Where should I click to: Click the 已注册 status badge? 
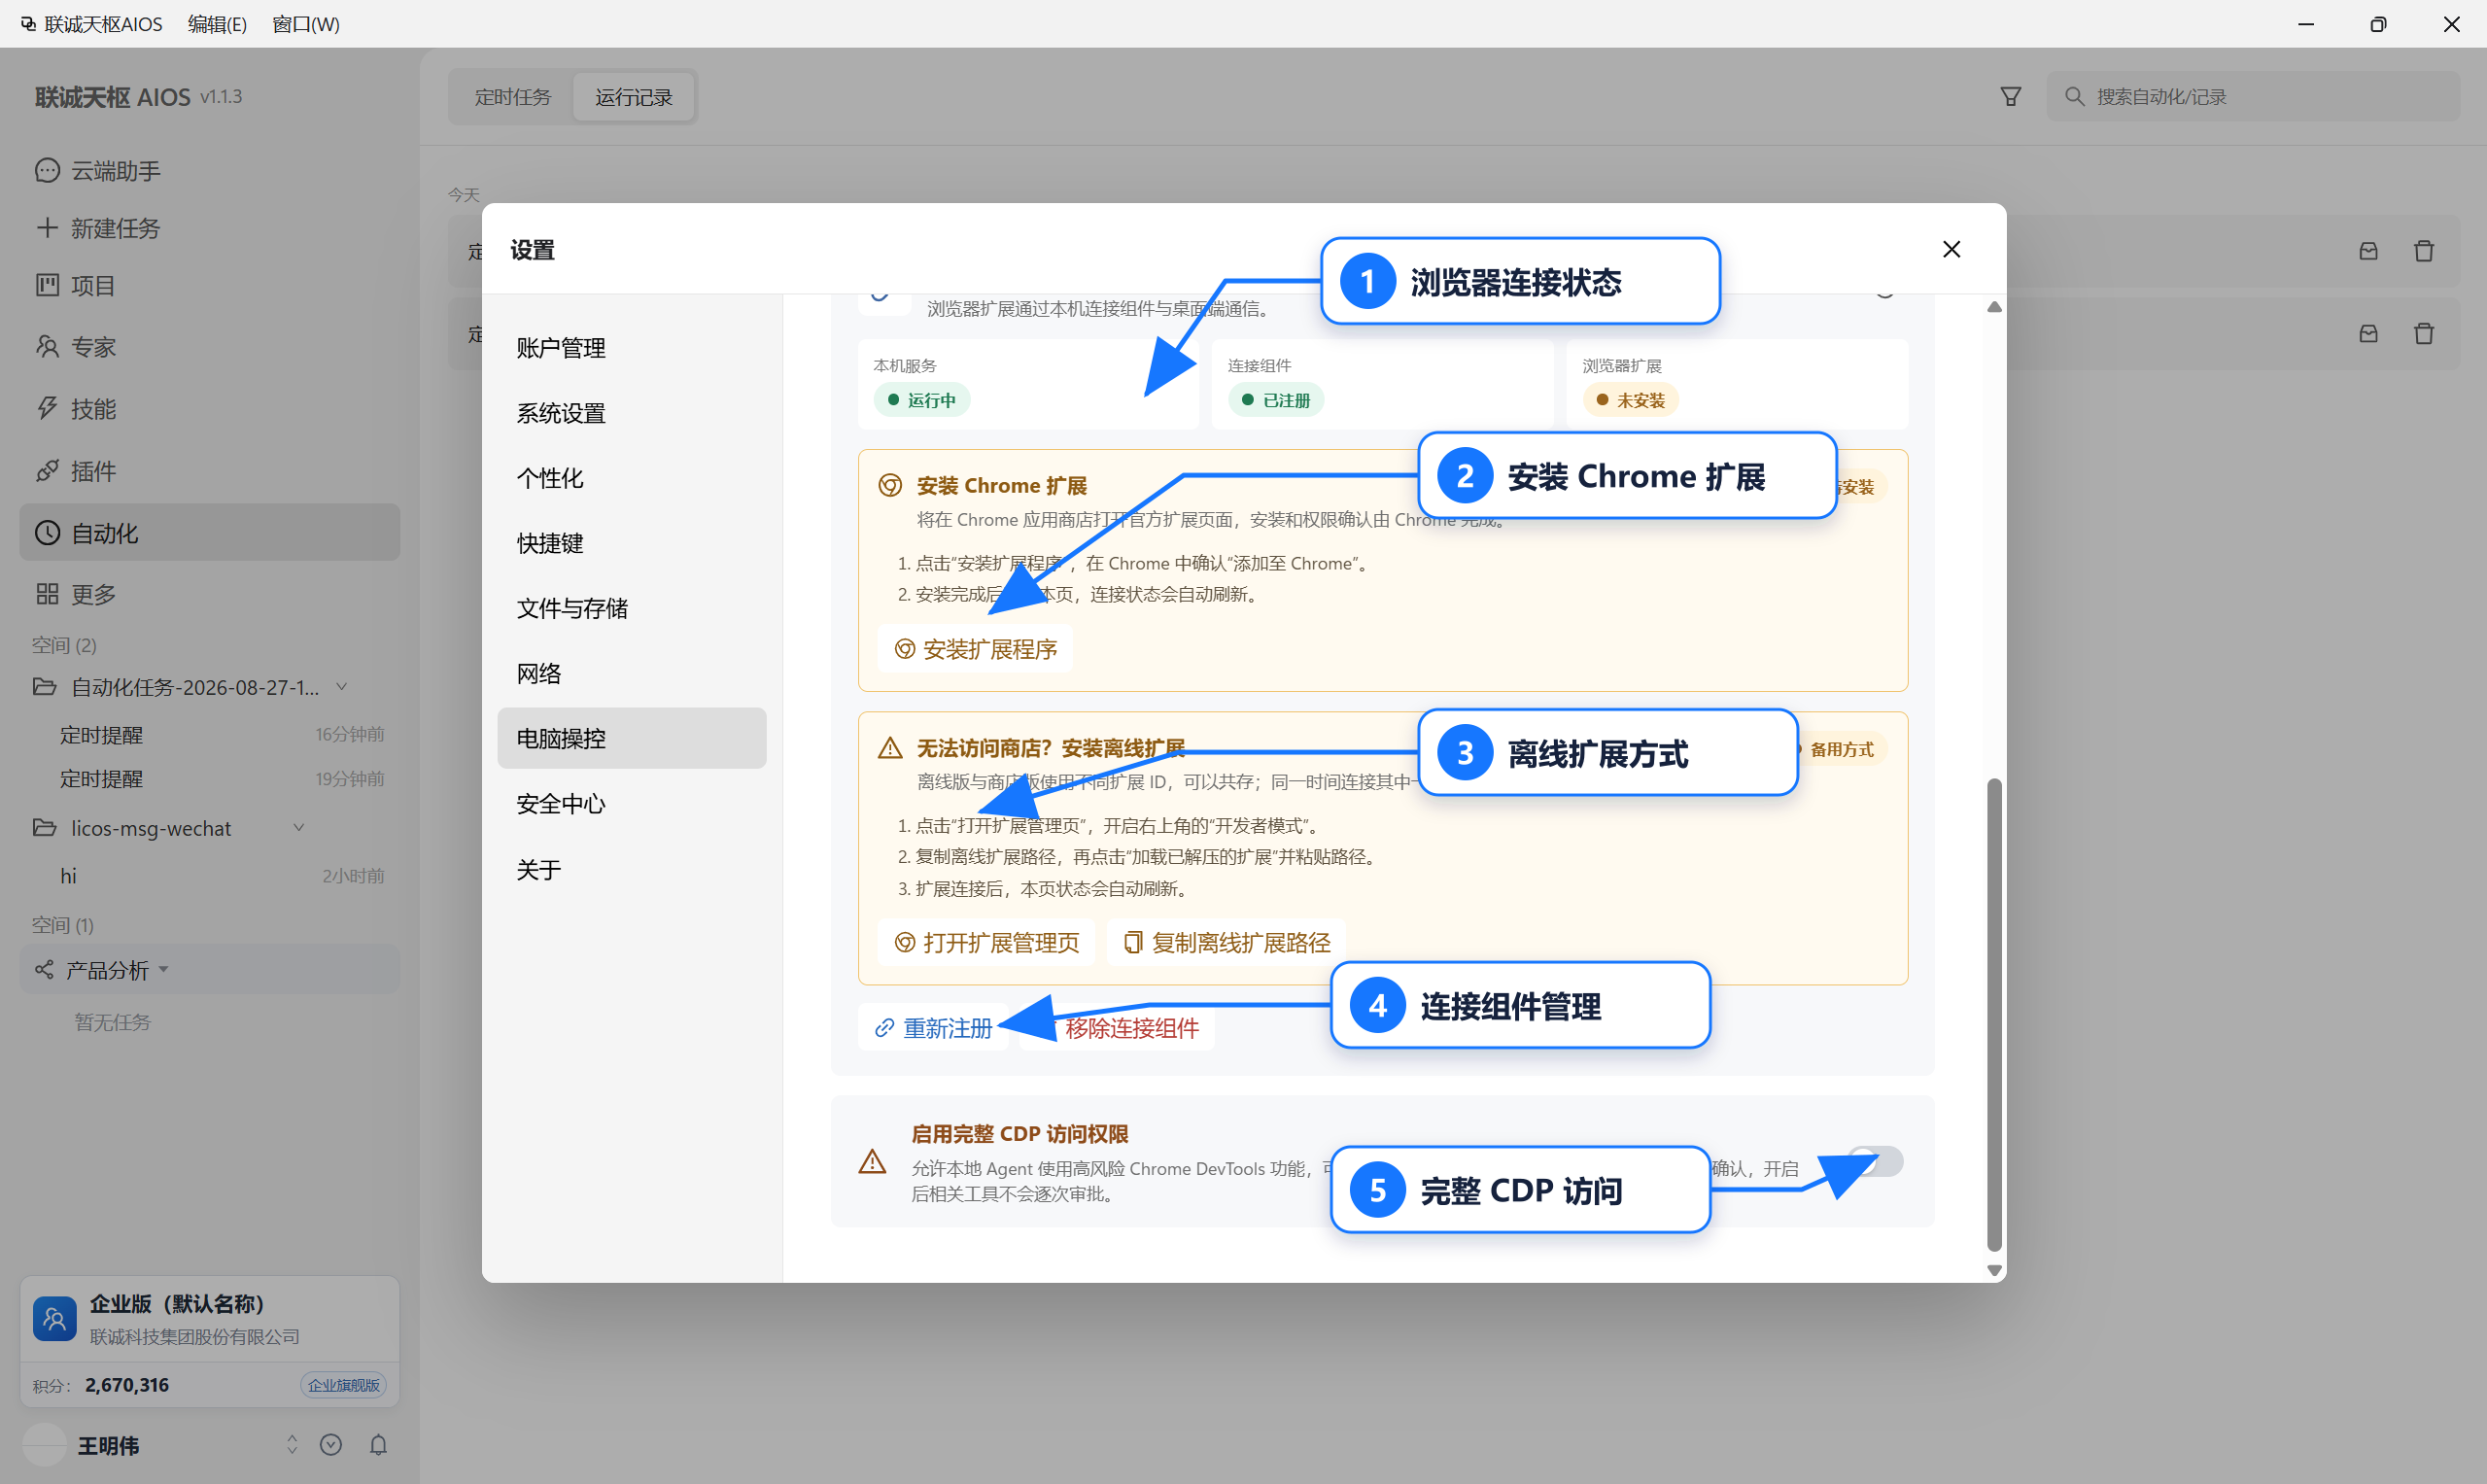pyautogui.click(x=1275, y=400)
